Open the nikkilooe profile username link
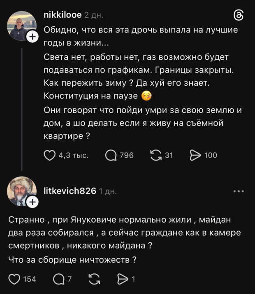The image size is (255, 294). click(62, 15)
